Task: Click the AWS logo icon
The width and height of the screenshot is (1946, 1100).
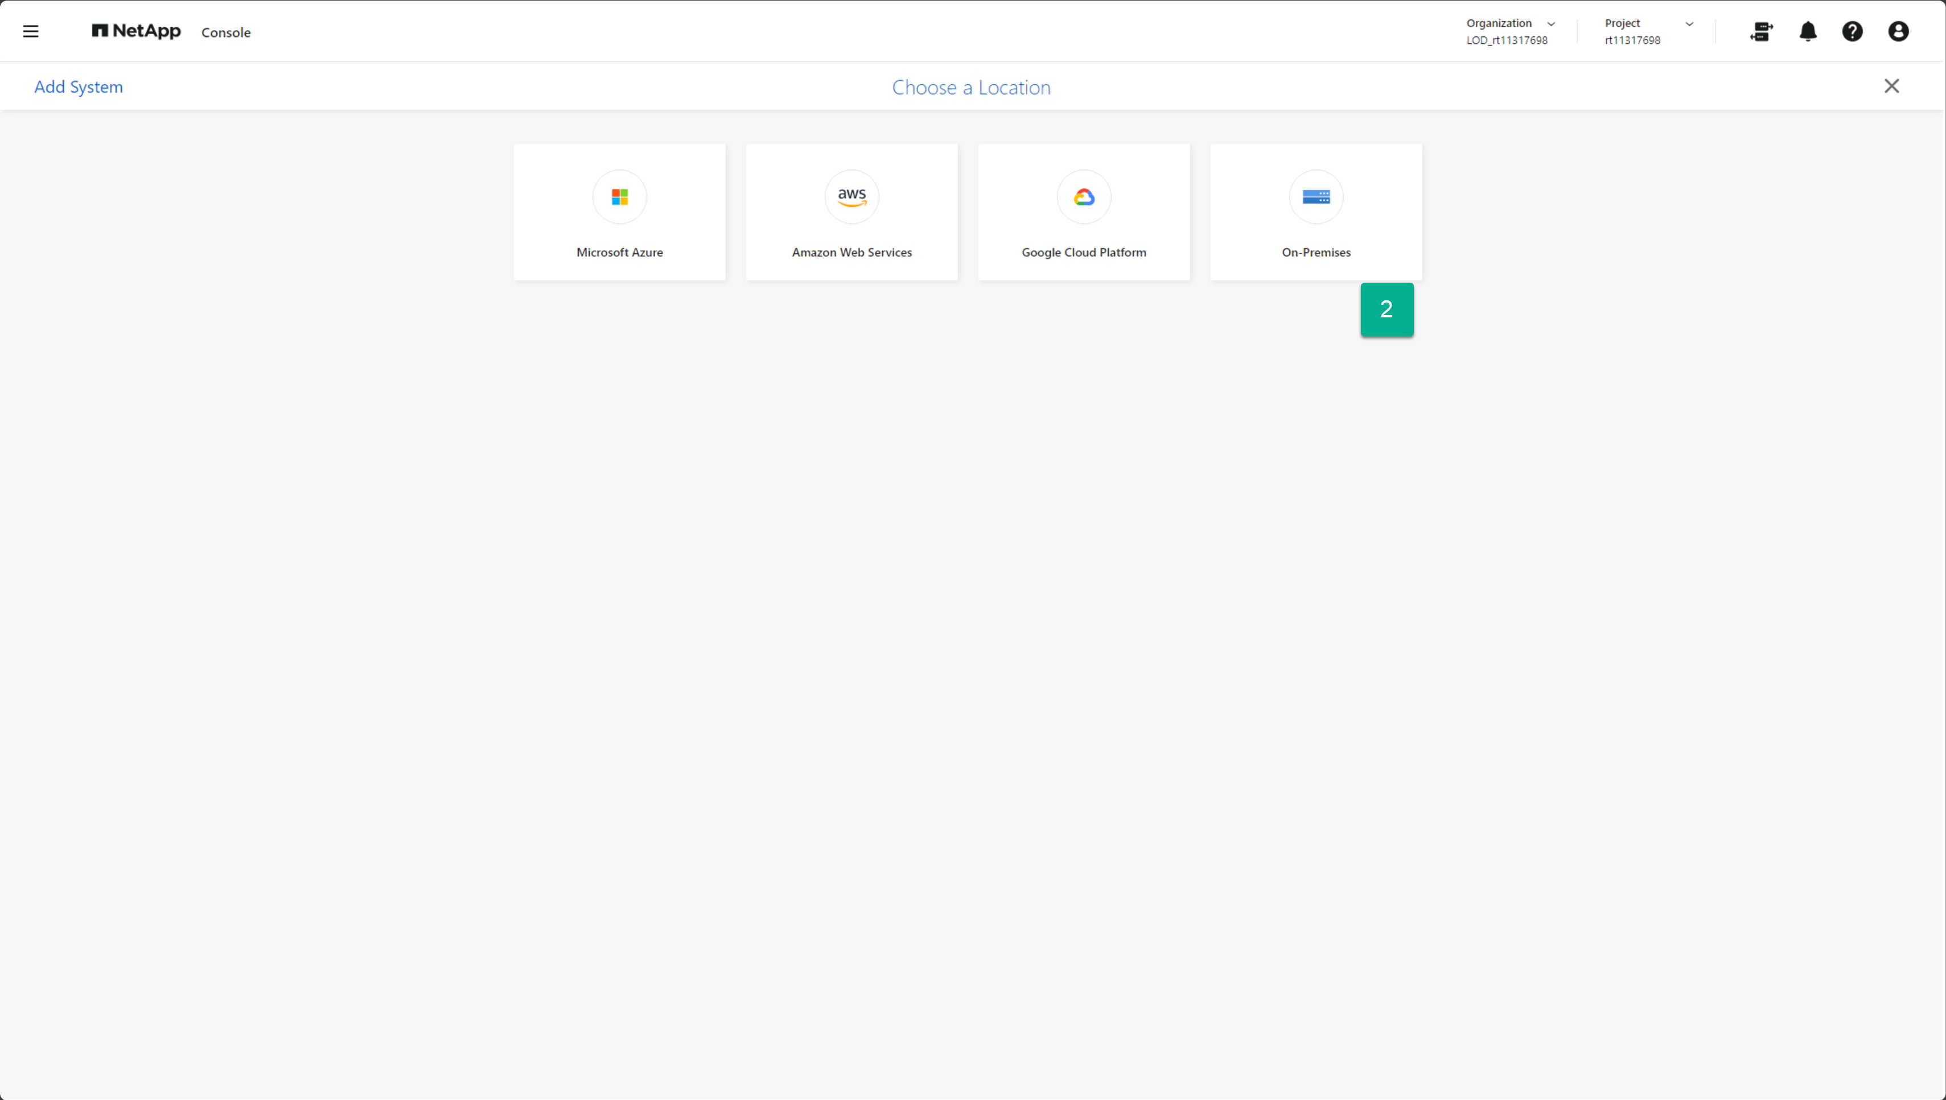Action: tap(851, 197)
